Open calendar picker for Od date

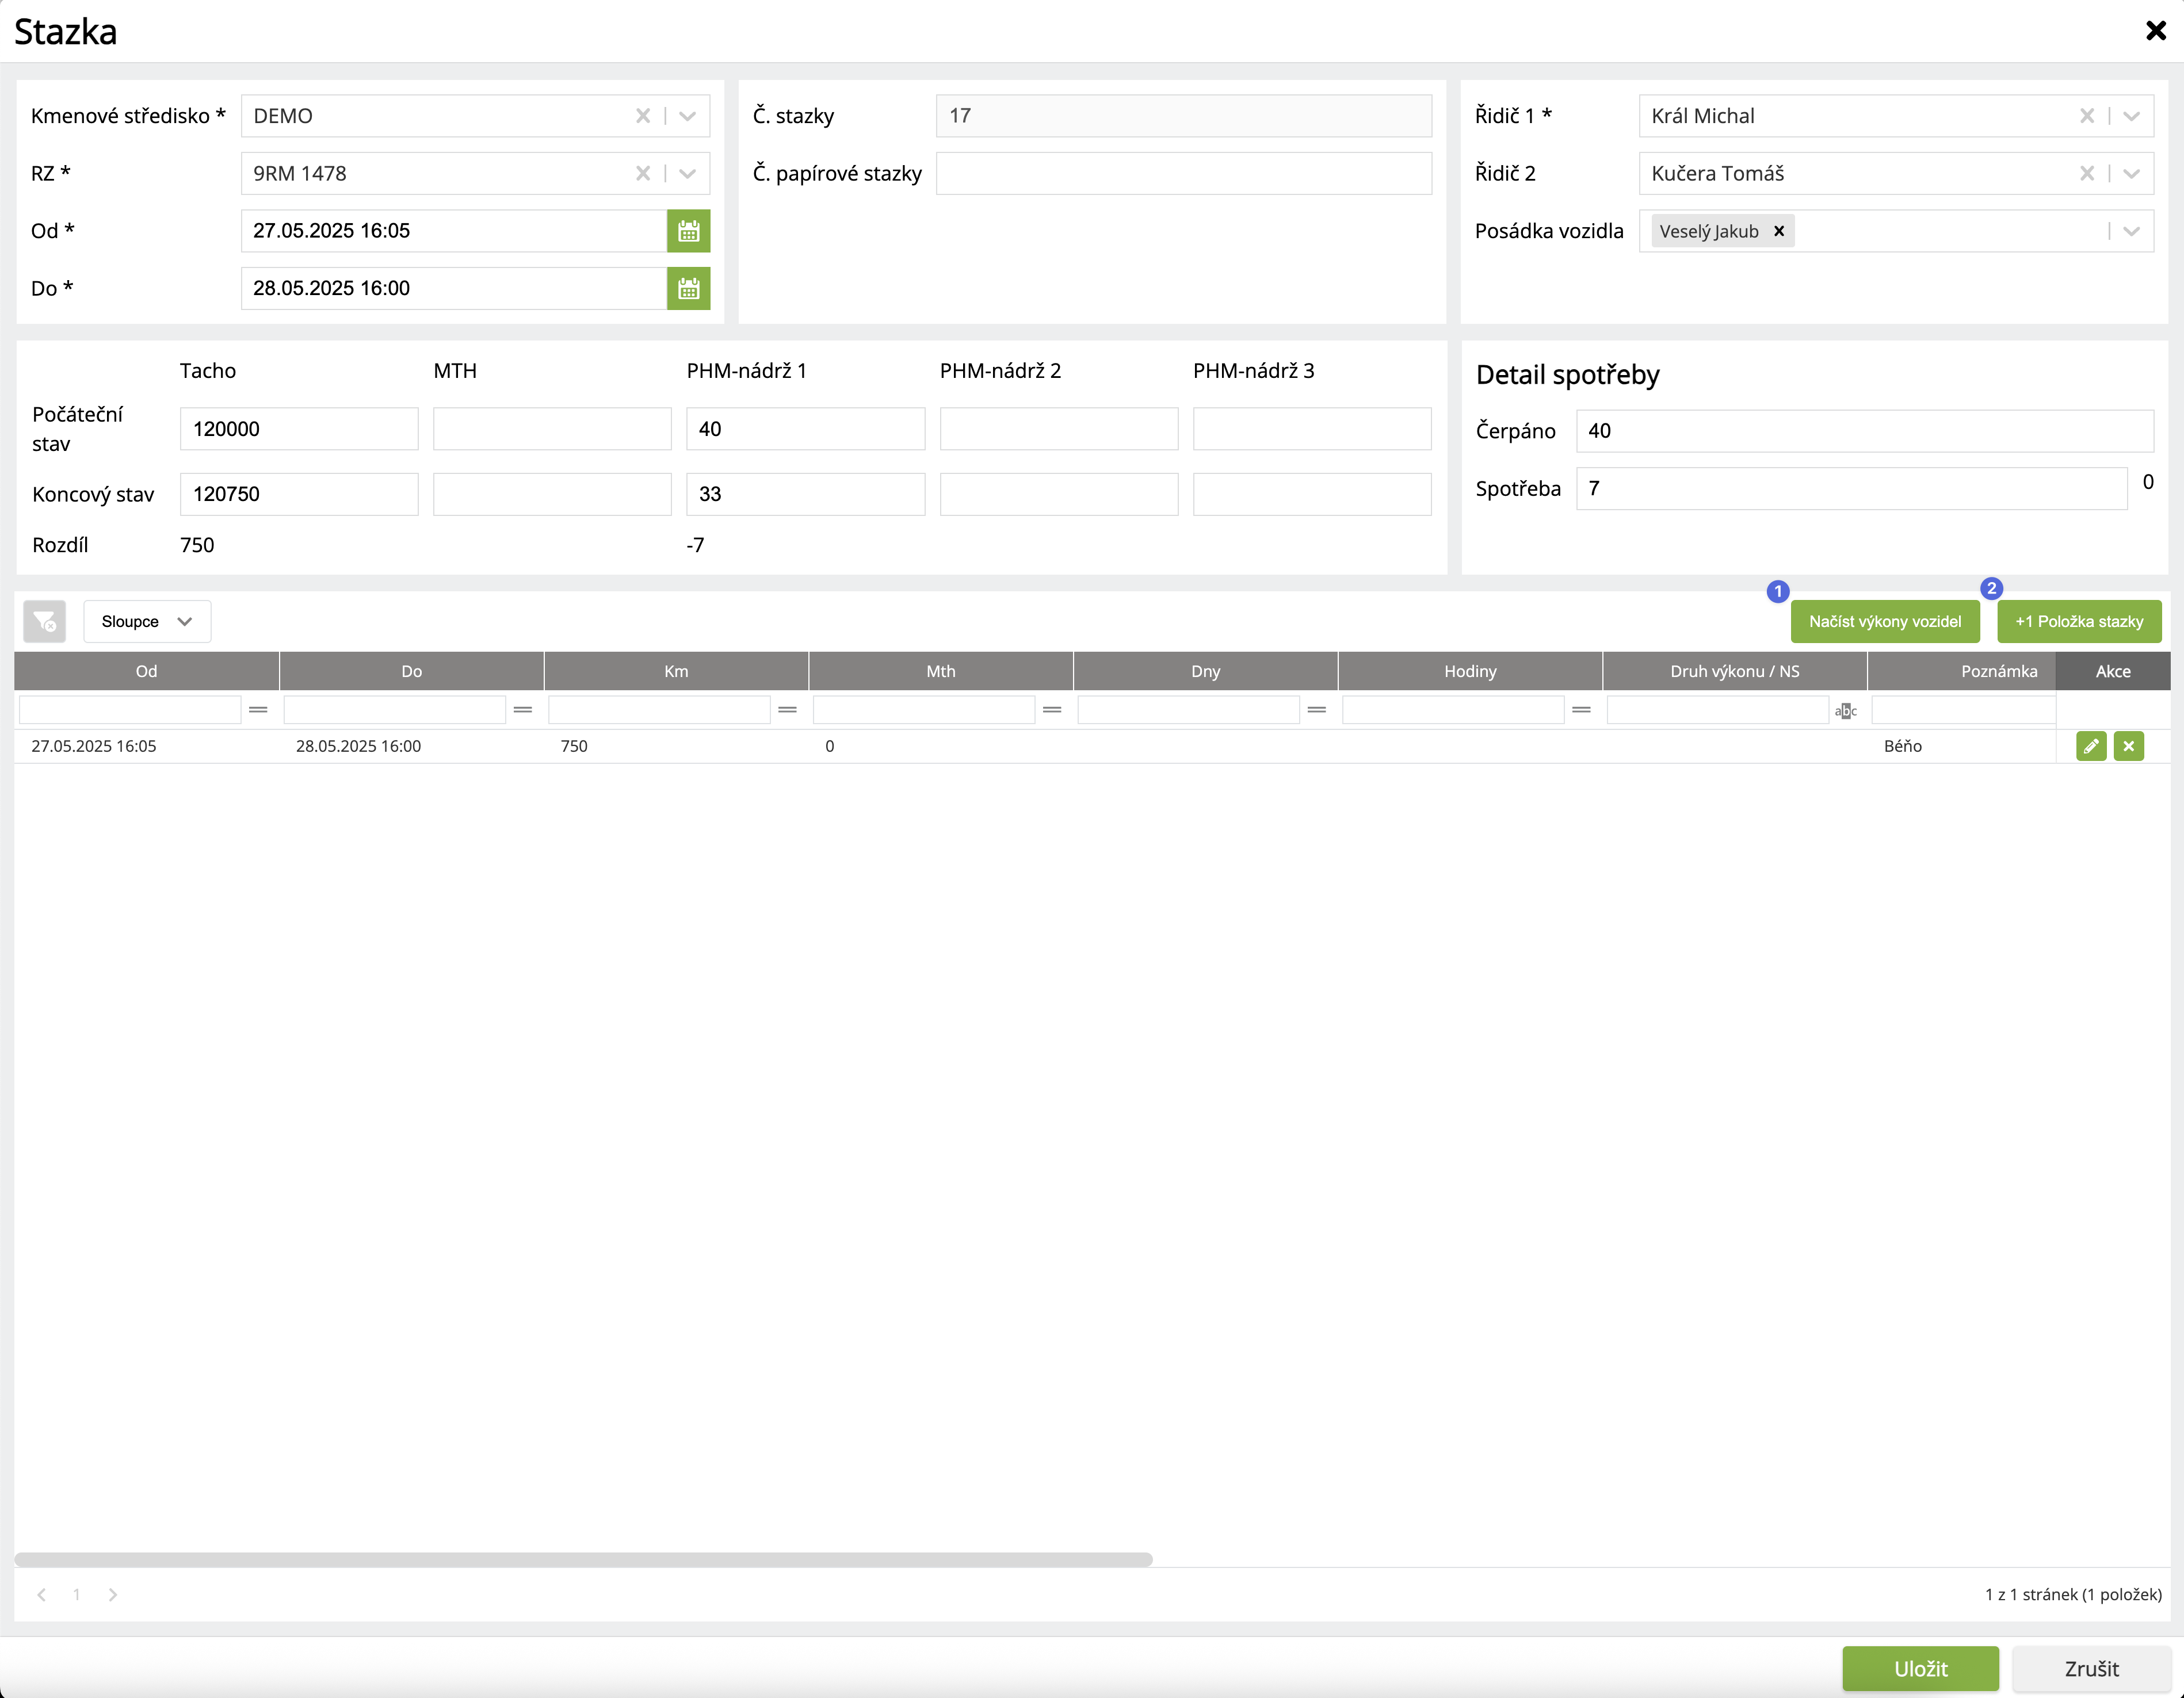[688, 231]
